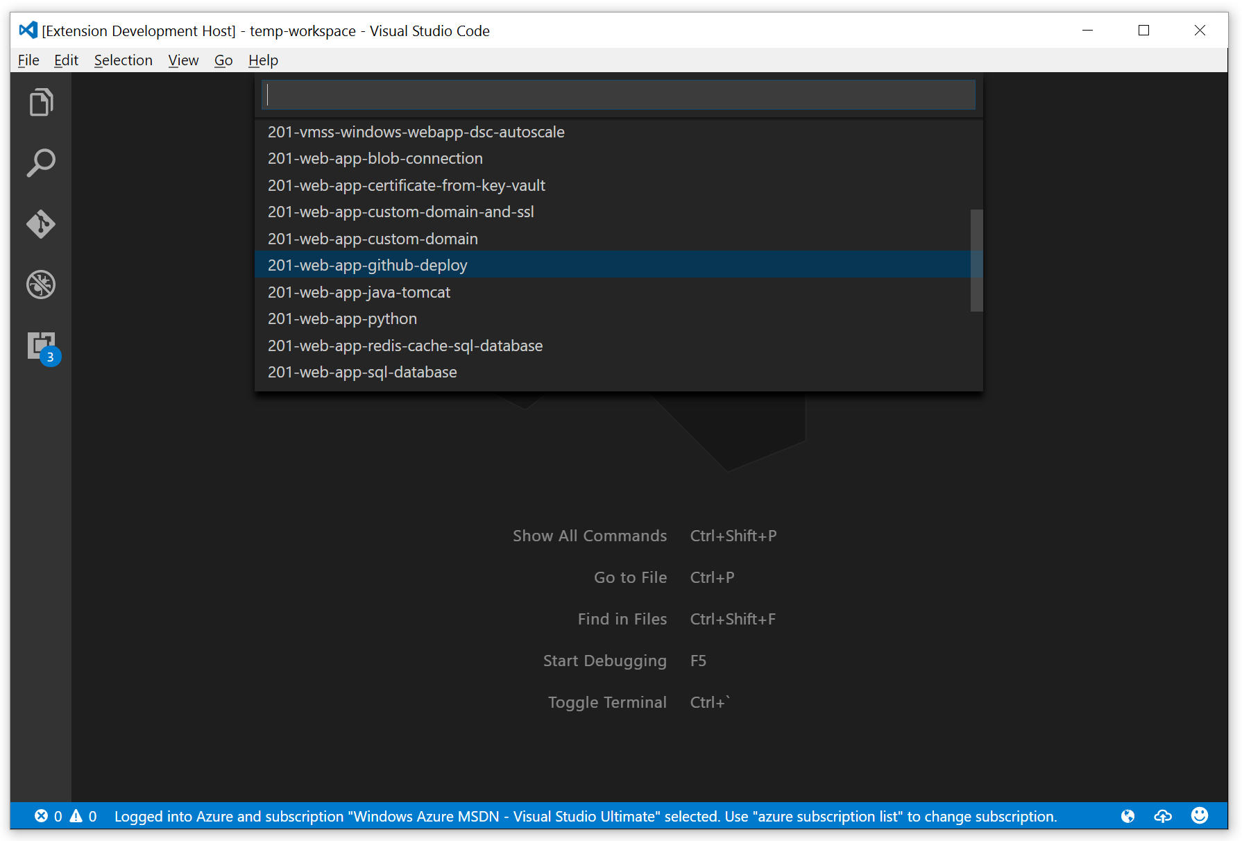Open the Go menu
Image resolution: width=1242 pixels, height=841 pixels.
(223, 60)
